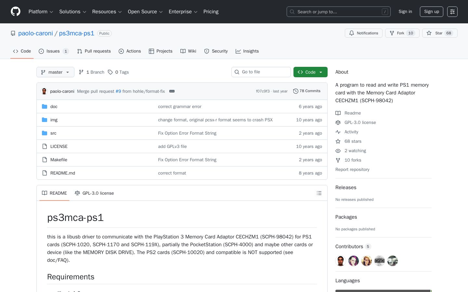This screenshot has width=468, height=292.
Task: Switch to the README tab
Action: [54, 193]
